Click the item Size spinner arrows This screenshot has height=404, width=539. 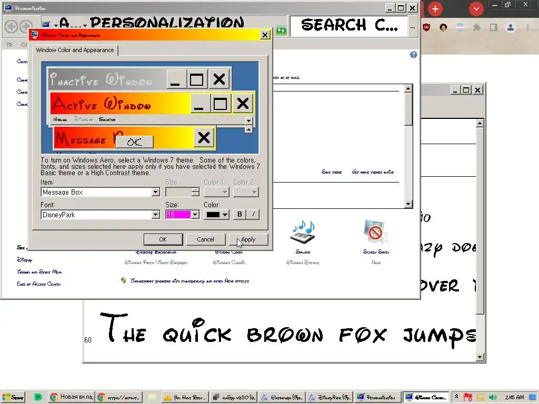[195, 192]
